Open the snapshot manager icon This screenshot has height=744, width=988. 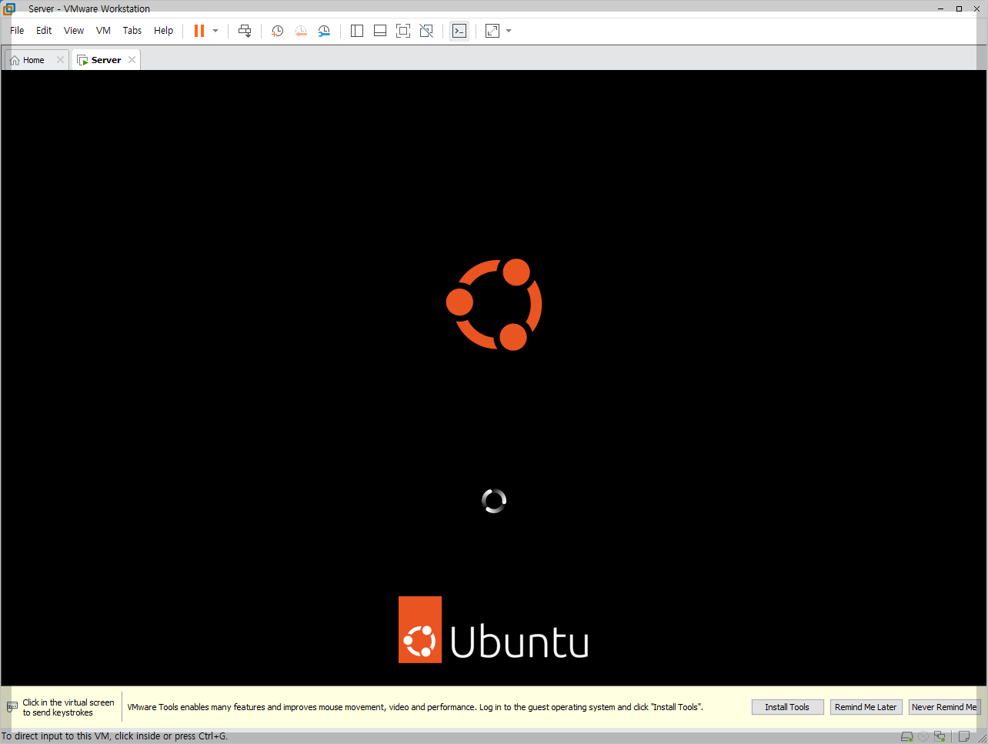tap(324, 31)
